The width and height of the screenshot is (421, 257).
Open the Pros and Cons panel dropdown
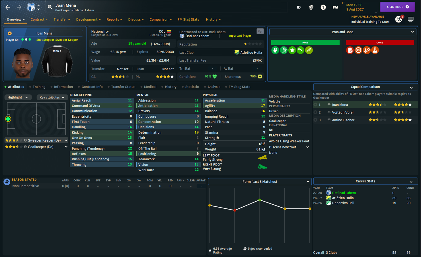pos(343,32)
